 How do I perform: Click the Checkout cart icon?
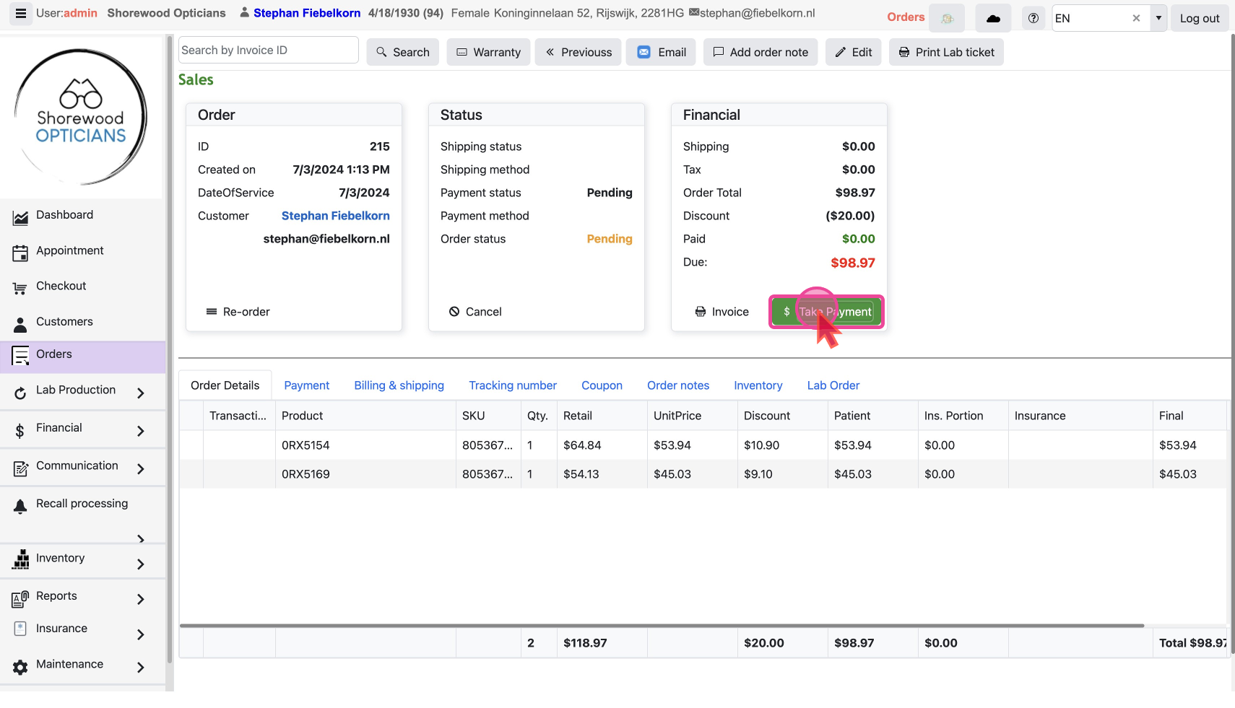click(x=20, y=289)
